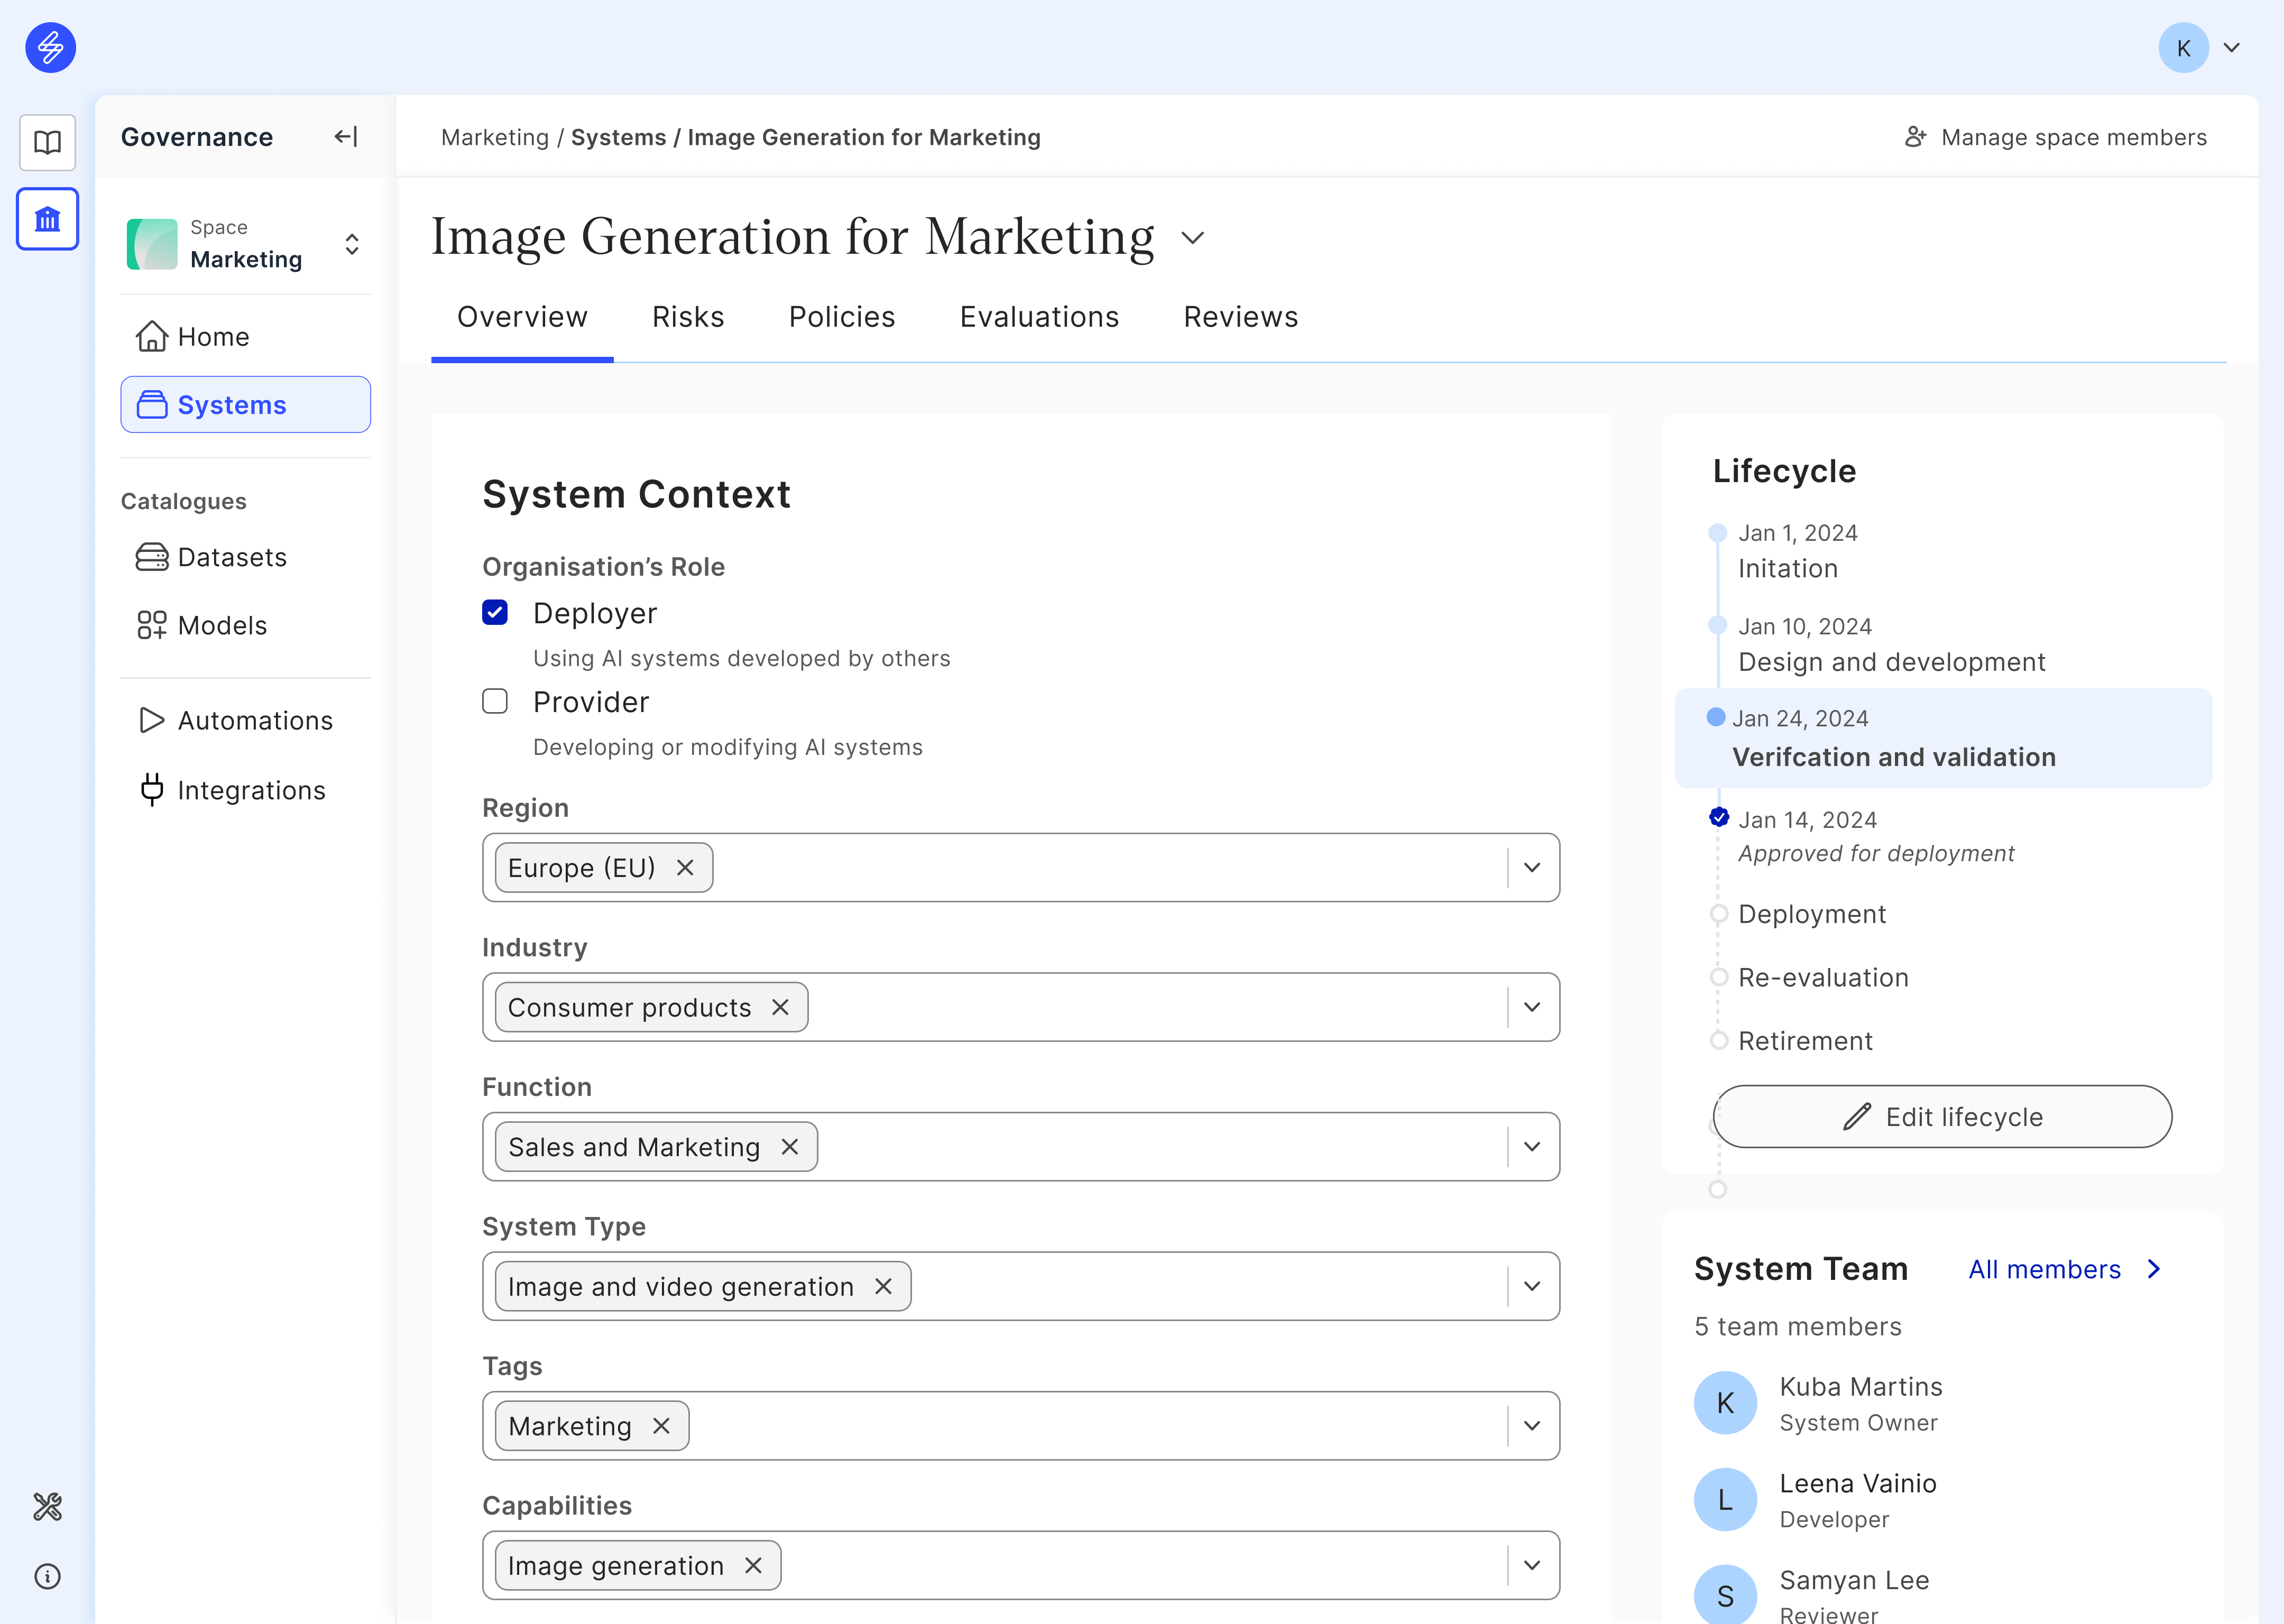Expand the Region dropdown arrow
2284x1624 pixels.
pyautogui.click(x=1532, y=868)
